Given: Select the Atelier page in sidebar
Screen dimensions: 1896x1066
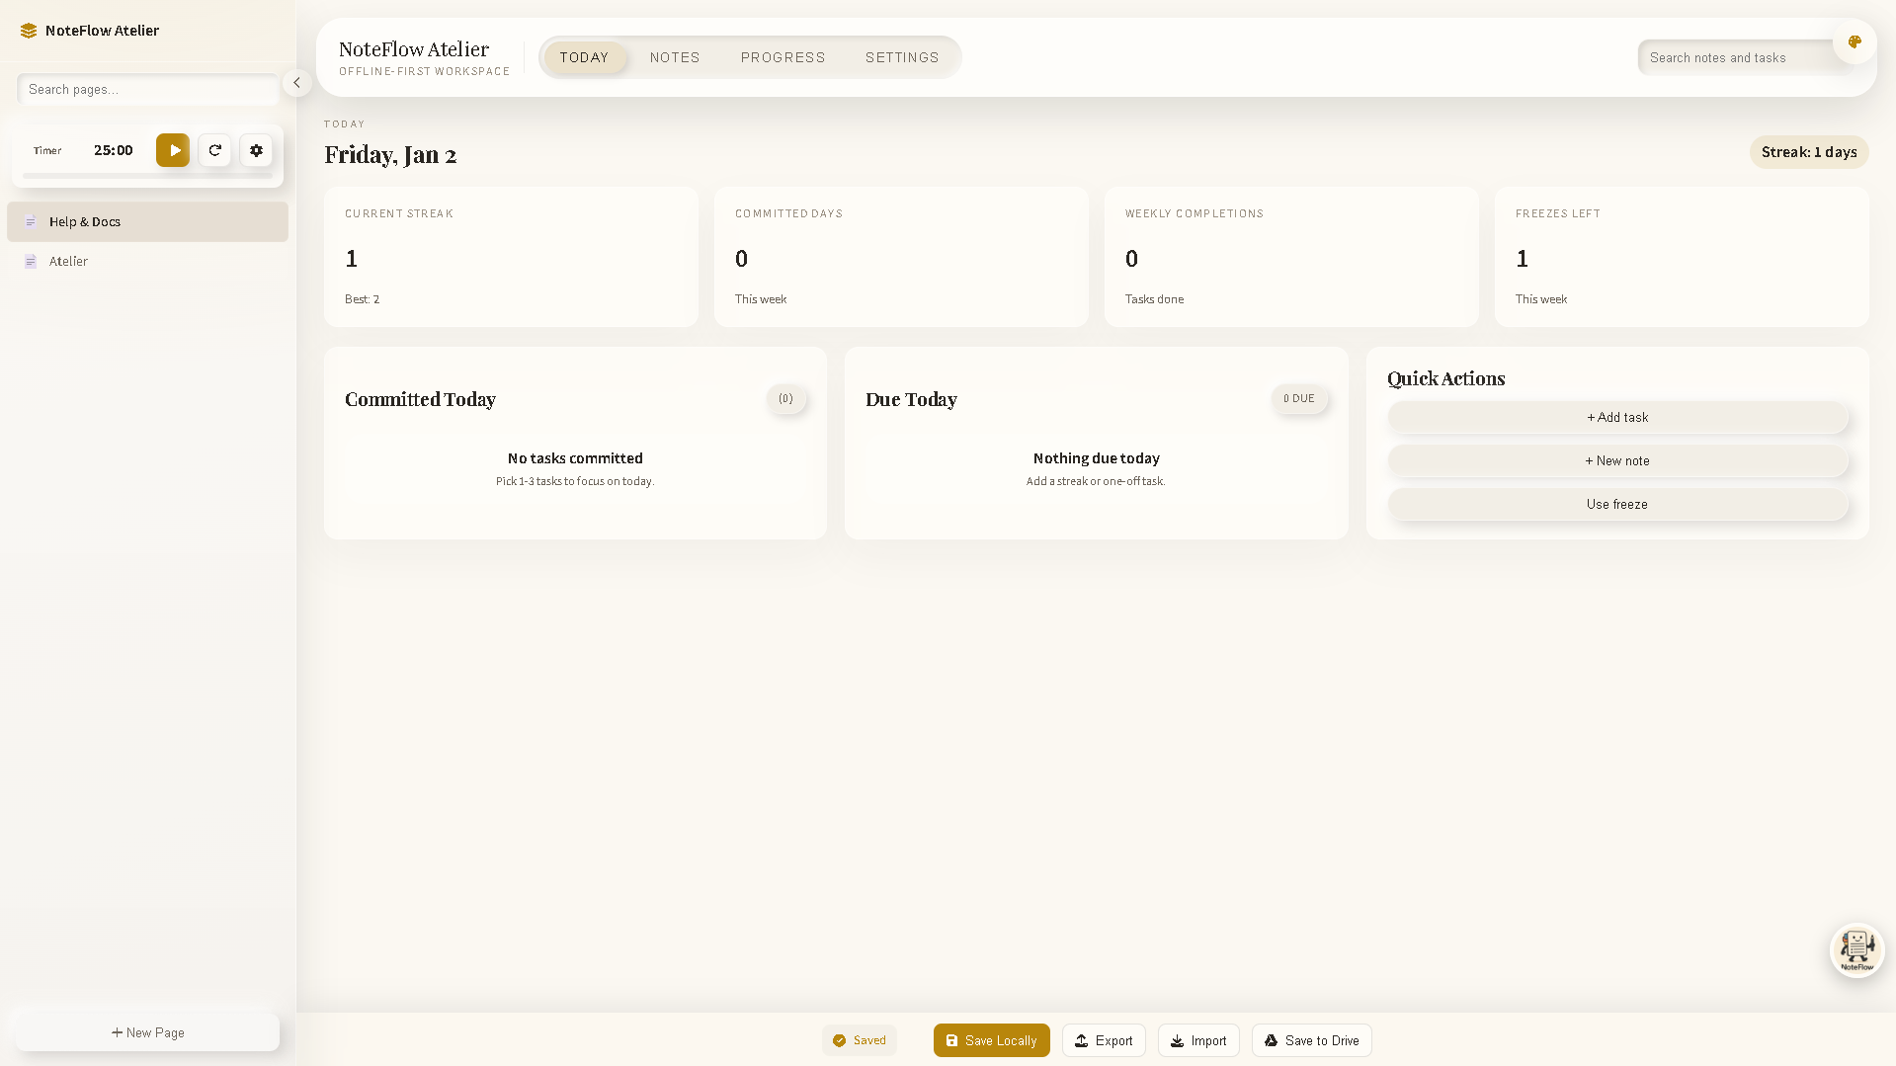Looking at the screenshot, I should point(69,261).
